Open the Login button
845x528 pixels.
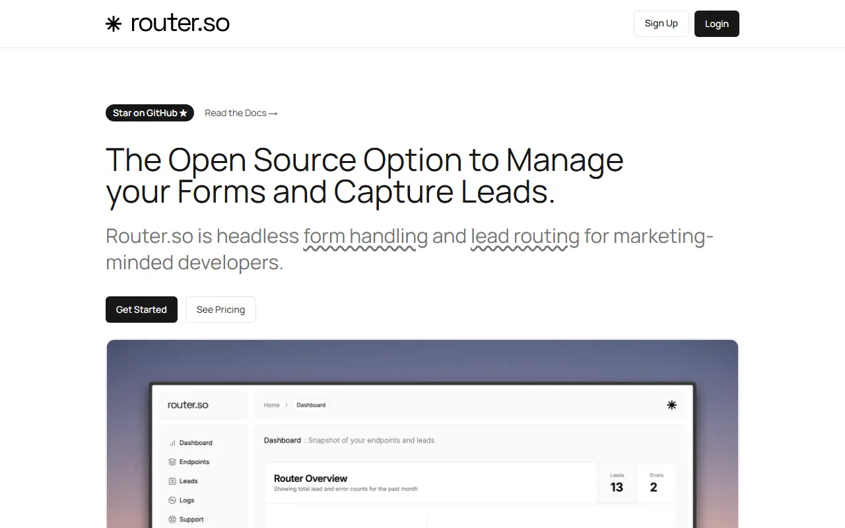(717, 24)
